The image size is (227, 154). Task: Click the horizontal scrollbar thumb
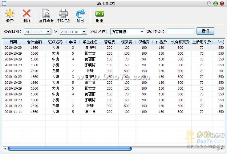click(70, 148)
